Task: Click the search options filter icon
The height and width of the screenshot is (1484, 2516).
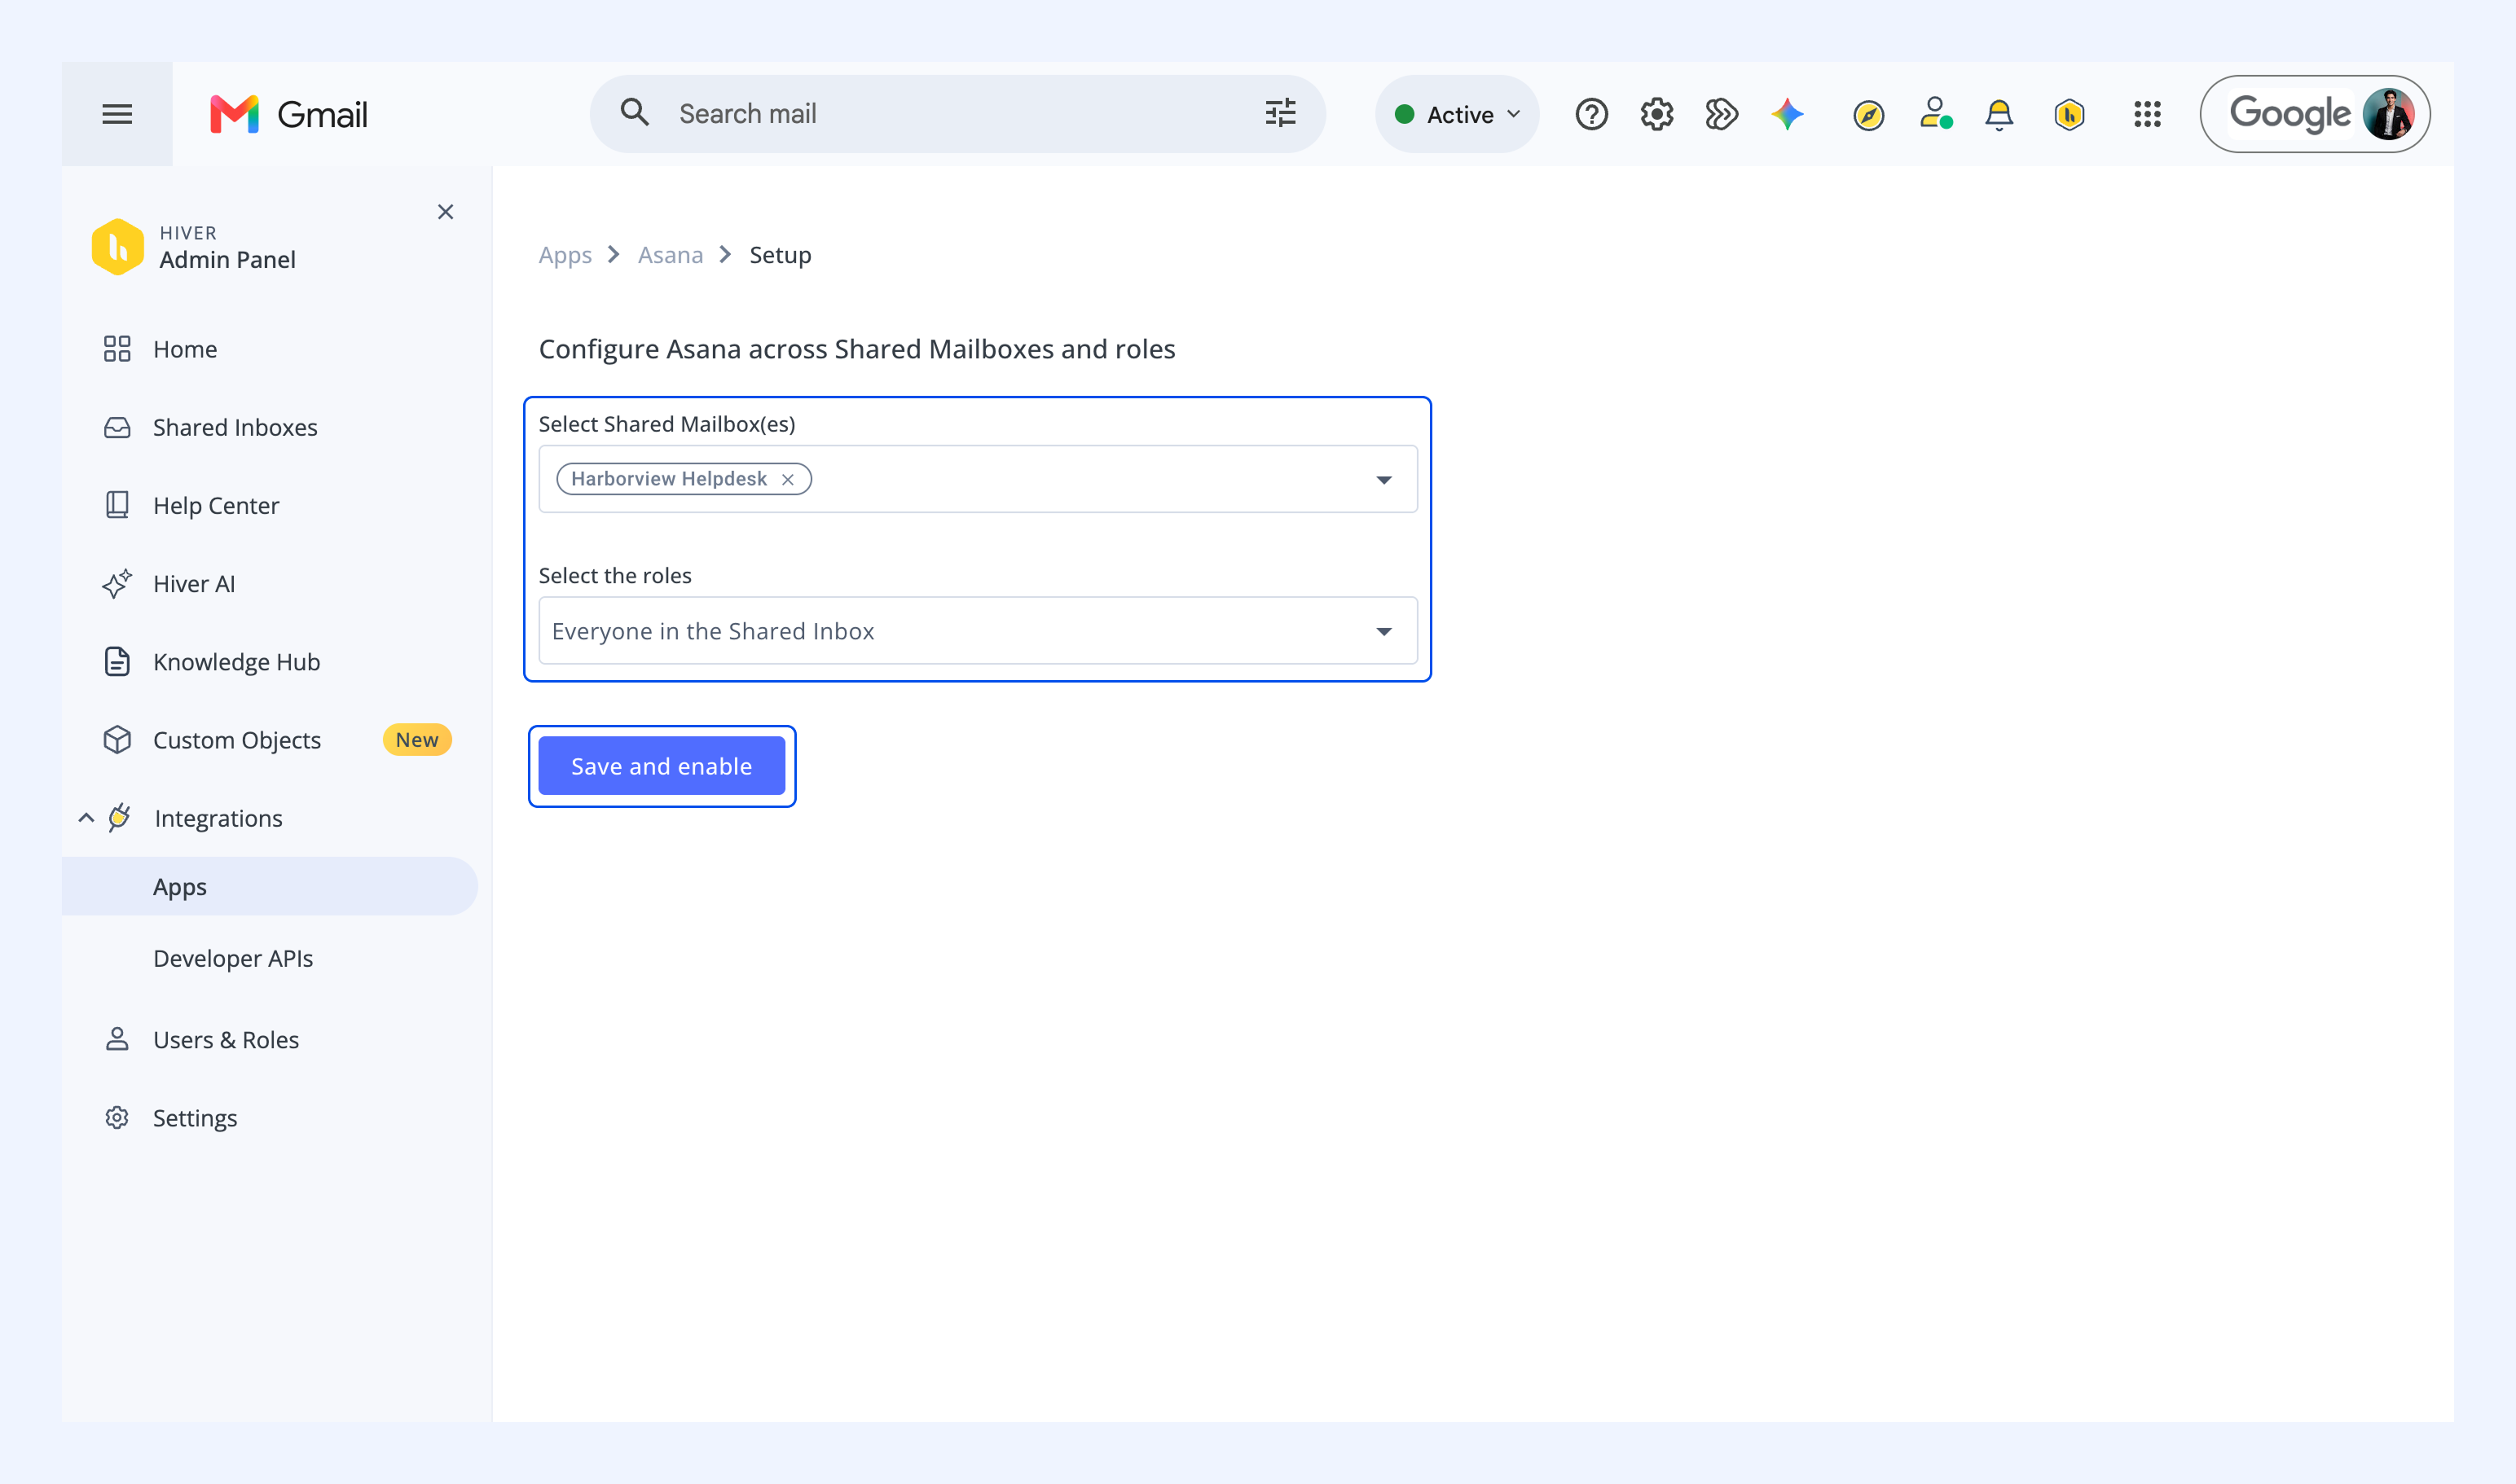Action: [1279, 113]
